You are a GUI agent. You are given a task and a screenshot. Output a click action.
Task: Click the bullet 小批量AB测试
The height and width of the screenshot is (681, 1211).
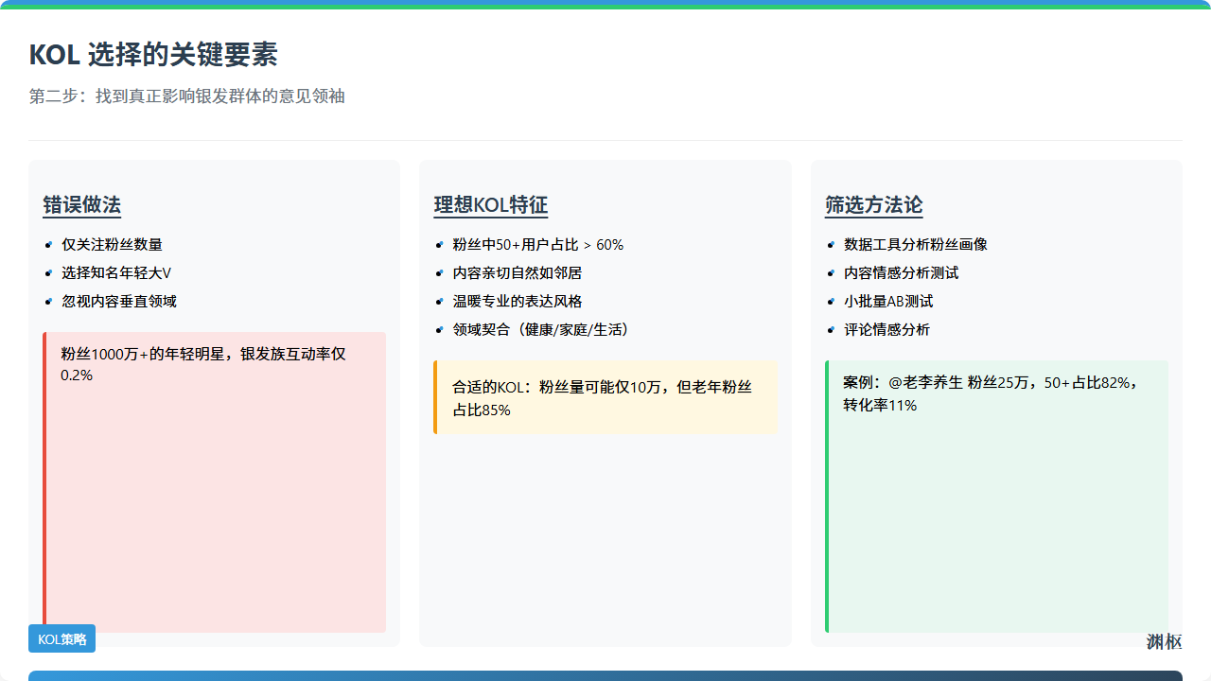pos(888,301)
